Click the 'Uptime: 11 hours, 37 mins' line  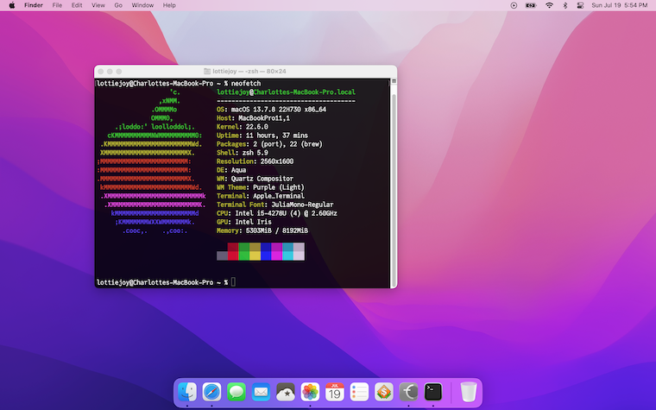[x=262, y=136]
